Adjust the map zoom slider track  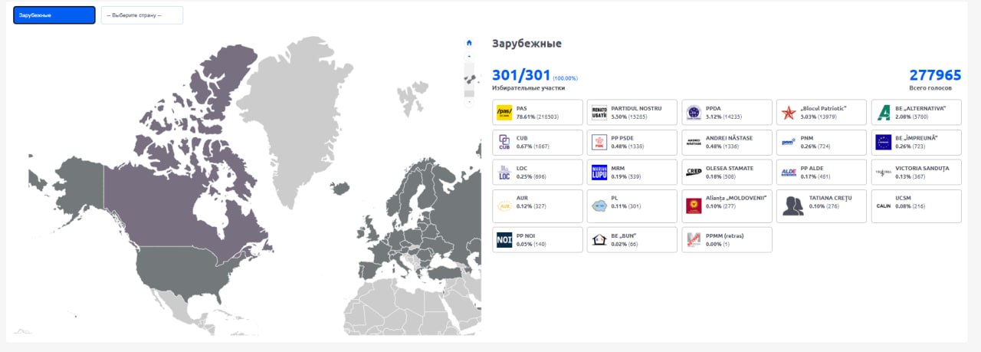469,78
